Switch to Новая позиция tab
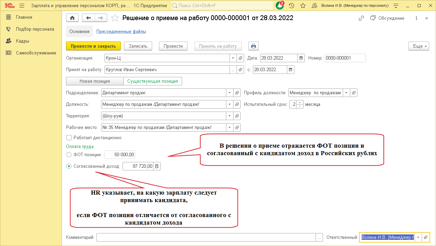 [95, 81]
